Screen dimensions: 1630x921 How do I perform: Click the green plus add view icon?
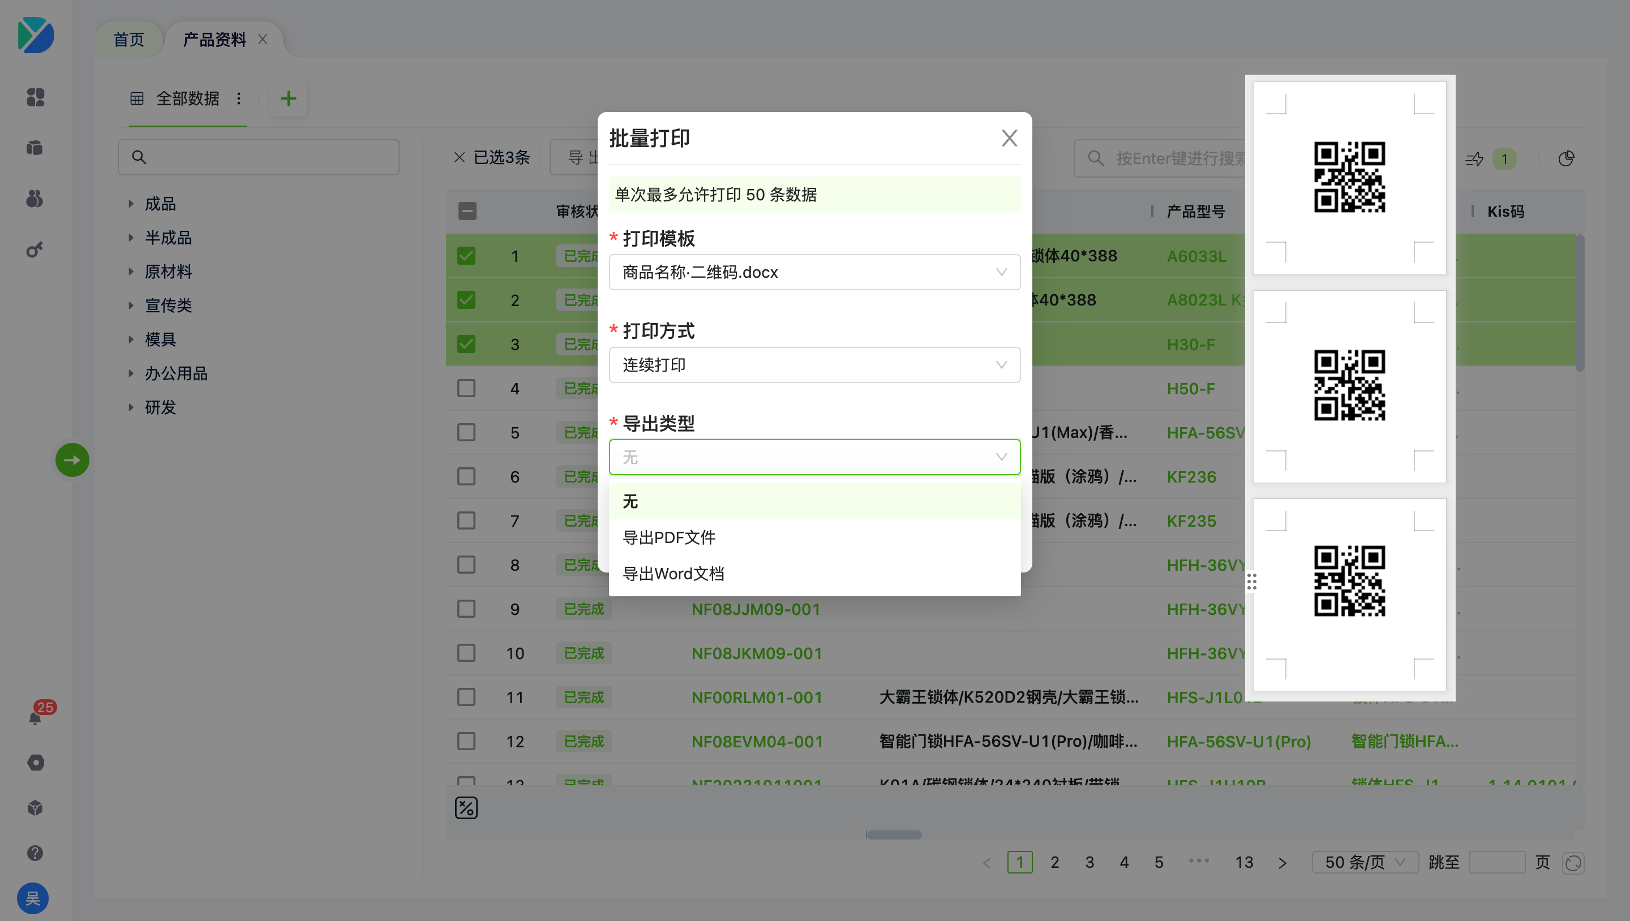(289, 98)
